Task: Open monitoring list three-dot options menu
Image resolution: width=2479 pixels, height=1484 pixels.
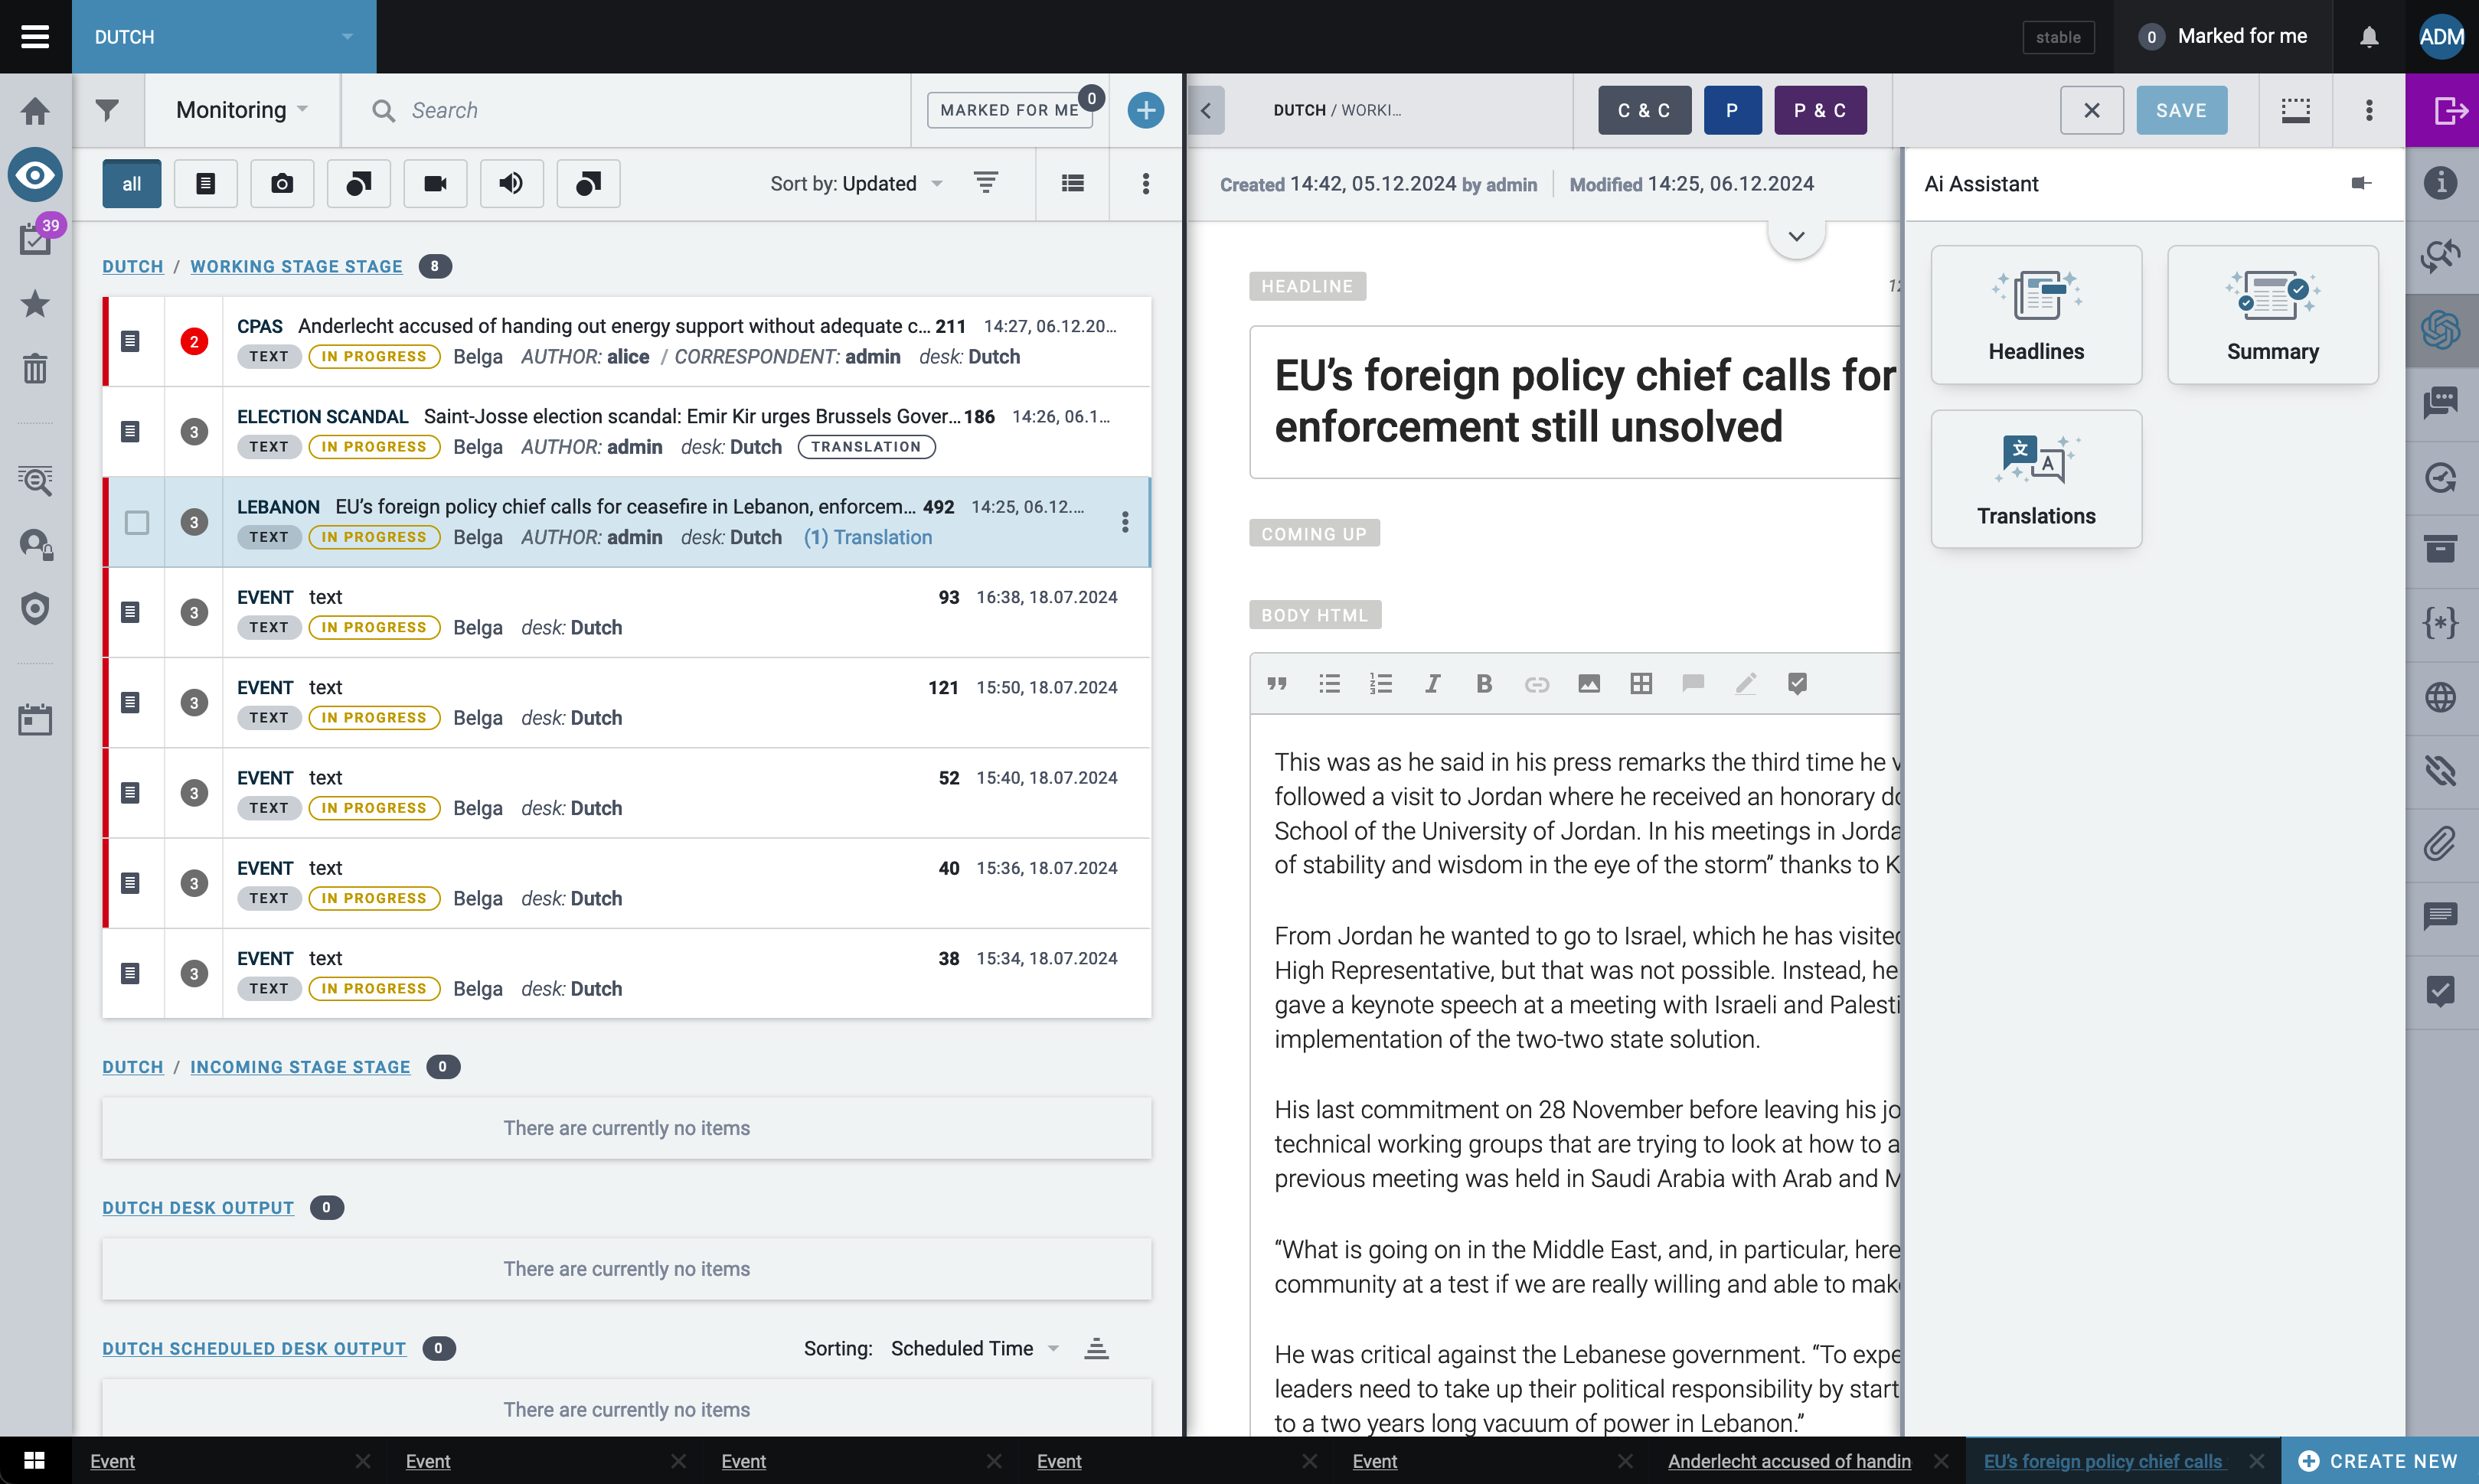Action: (x=1146, y=184)
